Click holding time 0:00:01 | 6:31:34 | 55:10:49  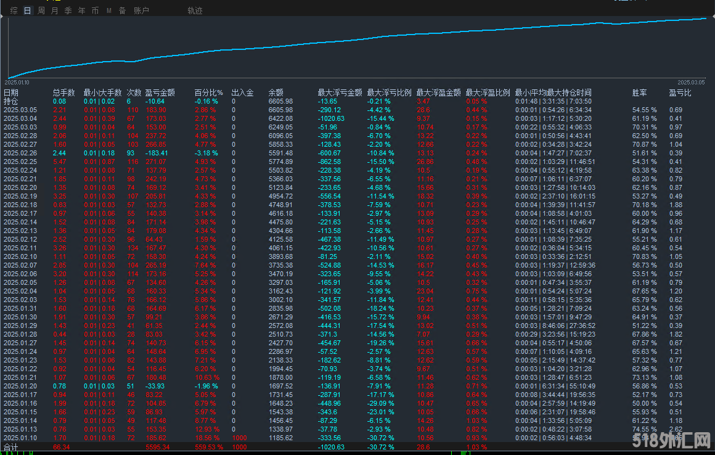[555, 386]
